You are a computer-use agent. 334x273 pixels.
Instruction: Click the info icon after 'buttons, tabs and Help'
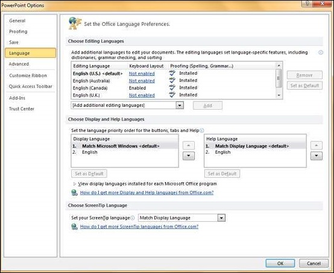click(202, 130)
